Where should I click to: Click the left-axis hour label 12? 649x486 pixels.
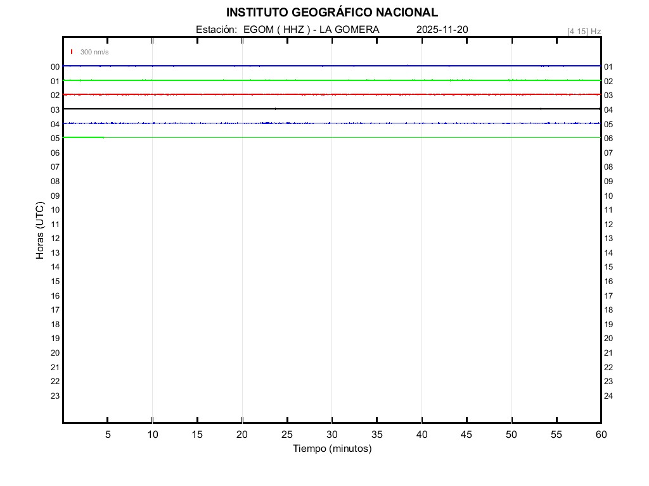pyautogui.click(x=55, y=239)
